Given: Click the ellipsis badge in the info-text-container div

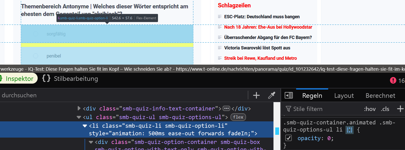Looking at the screenshot, I should [x=226, y=108].
